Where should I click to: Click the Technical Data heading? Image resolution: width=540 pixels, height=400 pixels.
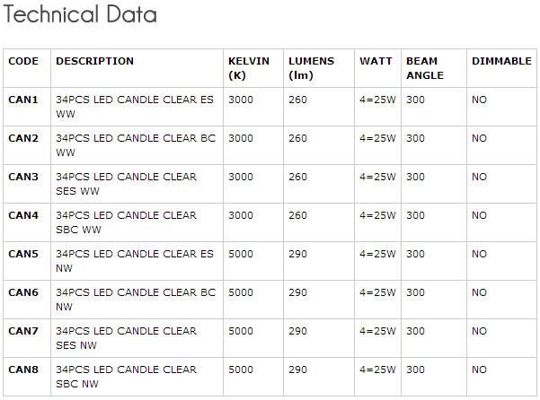80,15
